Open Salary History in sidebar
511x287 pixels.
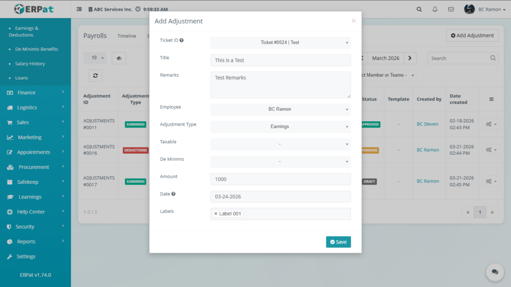coord(30,64)
